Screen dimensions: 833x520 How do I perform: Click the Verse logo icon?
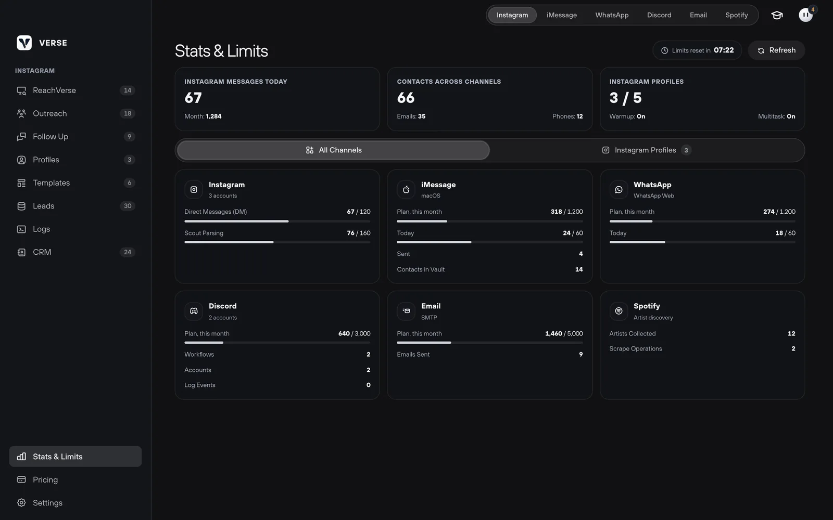click(24, 43)
